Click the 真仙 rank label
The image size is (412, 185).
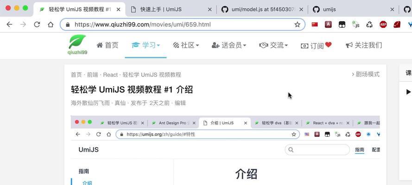(x=120, y=103)
